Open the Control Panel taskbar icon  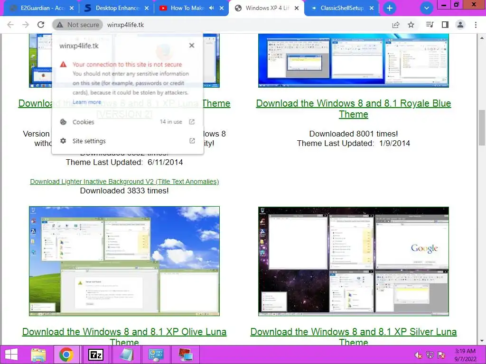coord(156,355)
